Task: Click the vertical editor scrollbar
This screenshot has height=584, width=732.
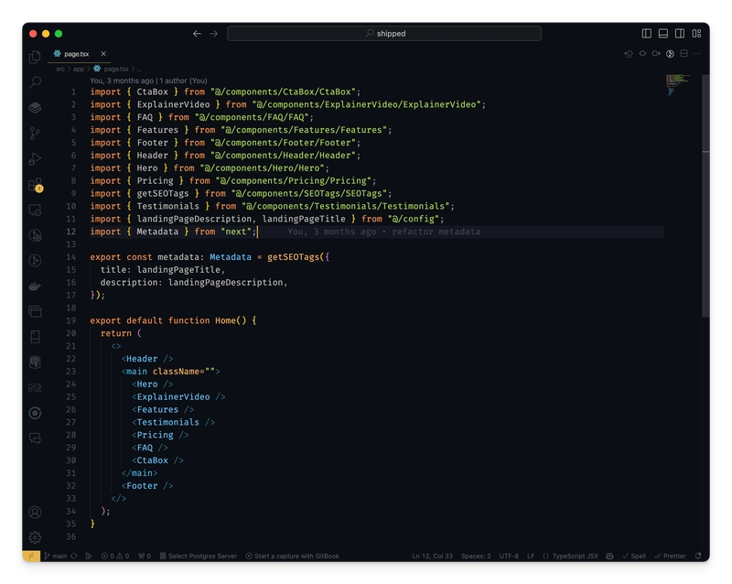Action: [x=705, y=196]
